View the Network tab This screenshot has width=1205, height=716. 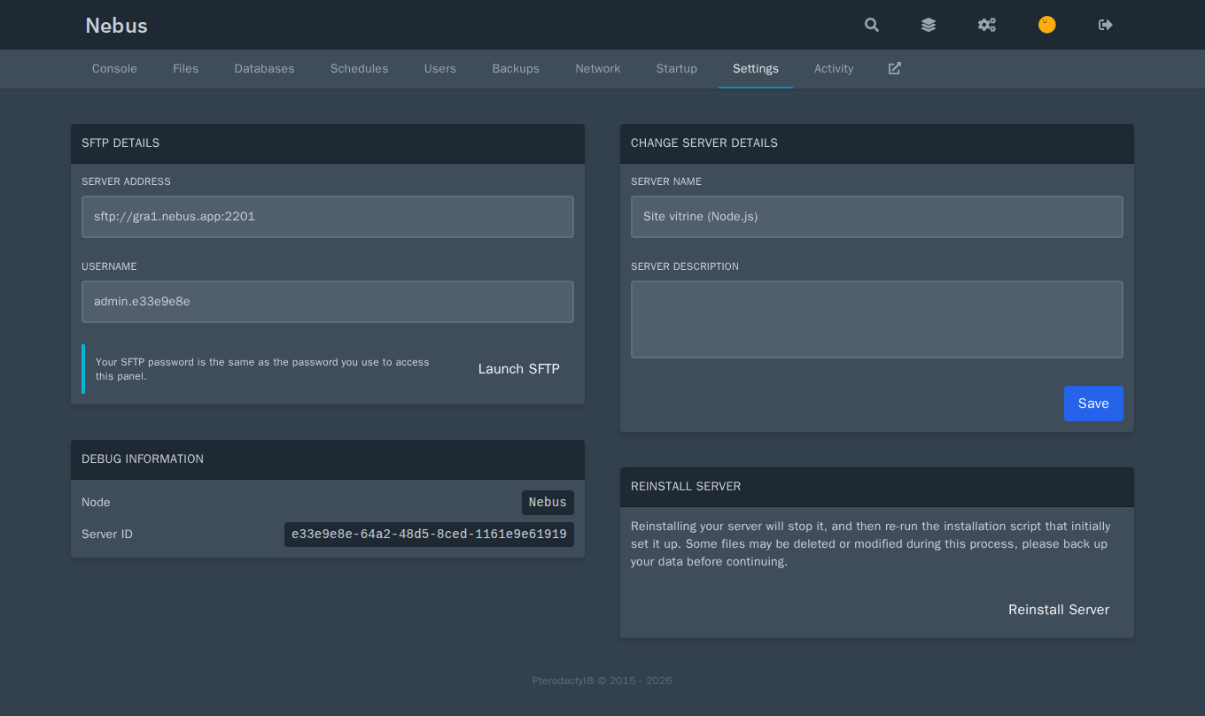coord(598,68)
